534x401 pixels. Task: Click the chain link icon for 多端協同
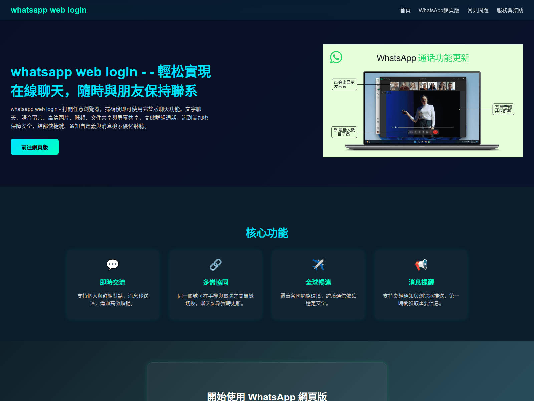point(216,264)
